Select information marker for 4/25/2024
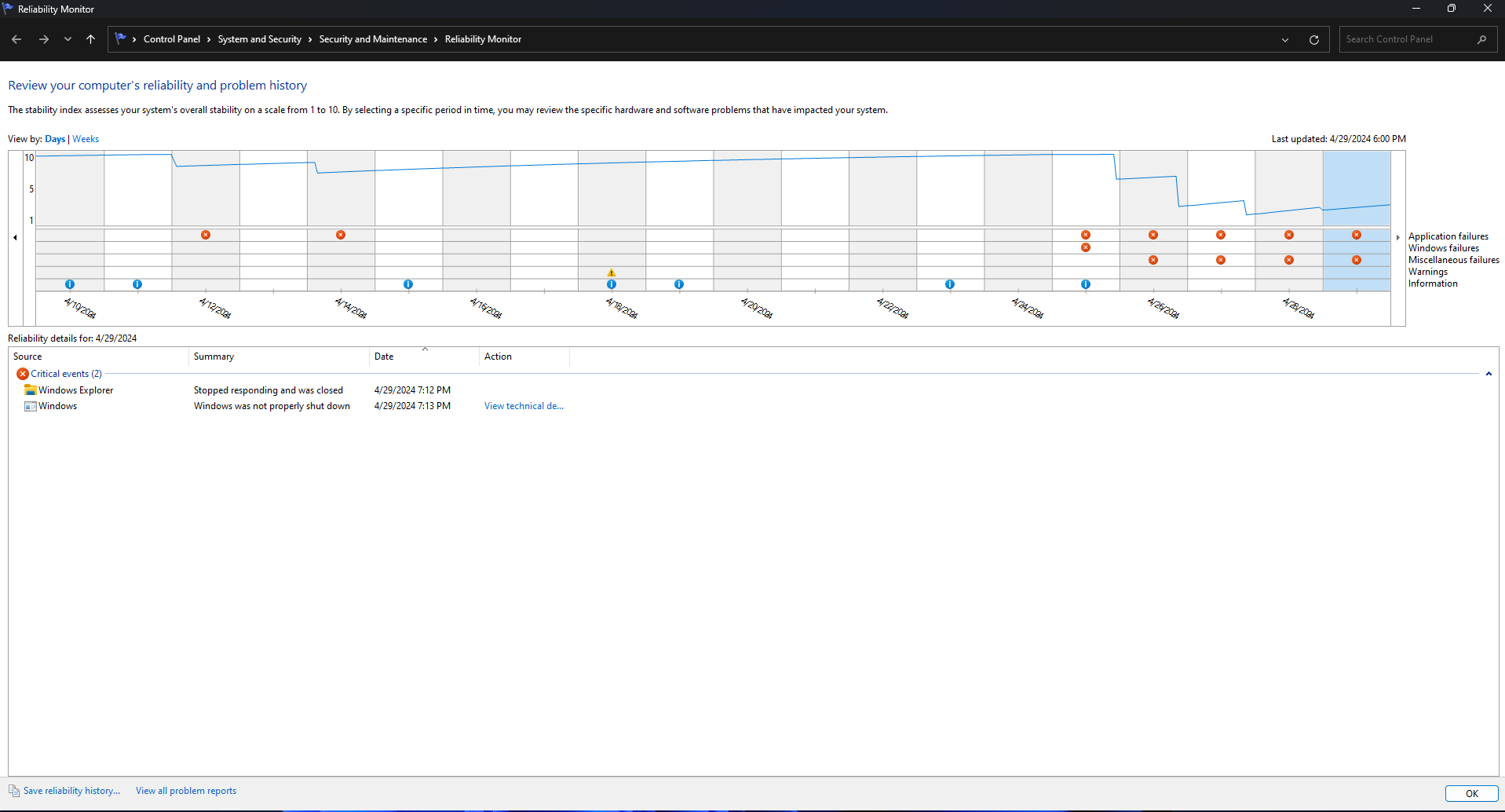 pos(1086,284)
